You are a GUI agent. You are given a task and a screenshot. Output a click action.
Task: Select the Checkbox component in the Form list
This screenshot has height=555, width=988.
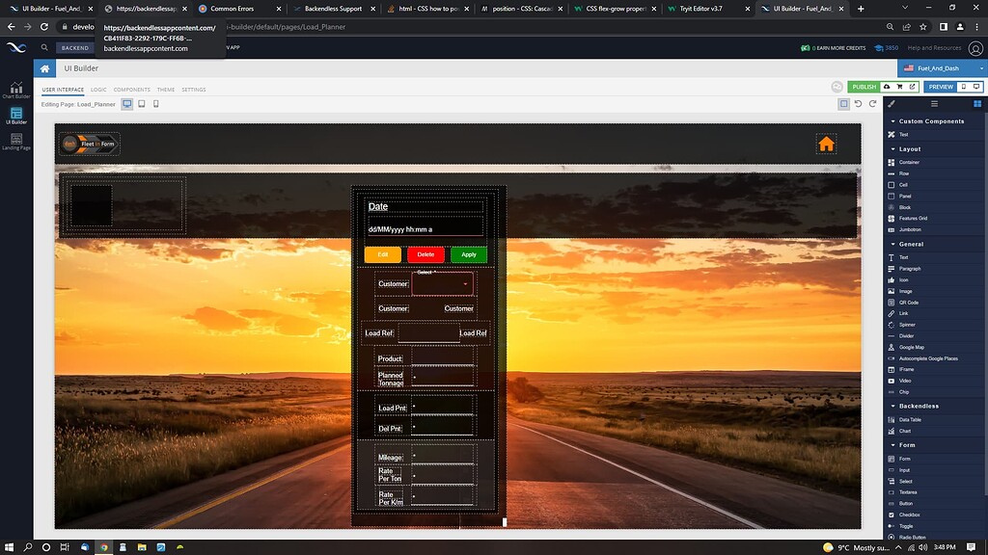pos(910,515)
